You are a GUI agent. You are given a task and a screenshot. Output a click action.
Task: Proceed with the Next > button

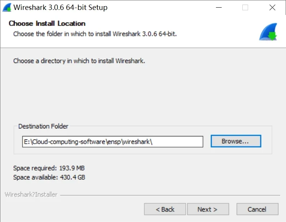208,209
